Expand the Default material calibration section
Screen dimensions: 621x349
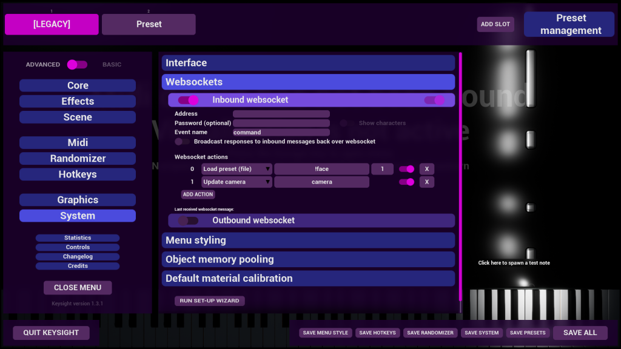pos(308,279)
